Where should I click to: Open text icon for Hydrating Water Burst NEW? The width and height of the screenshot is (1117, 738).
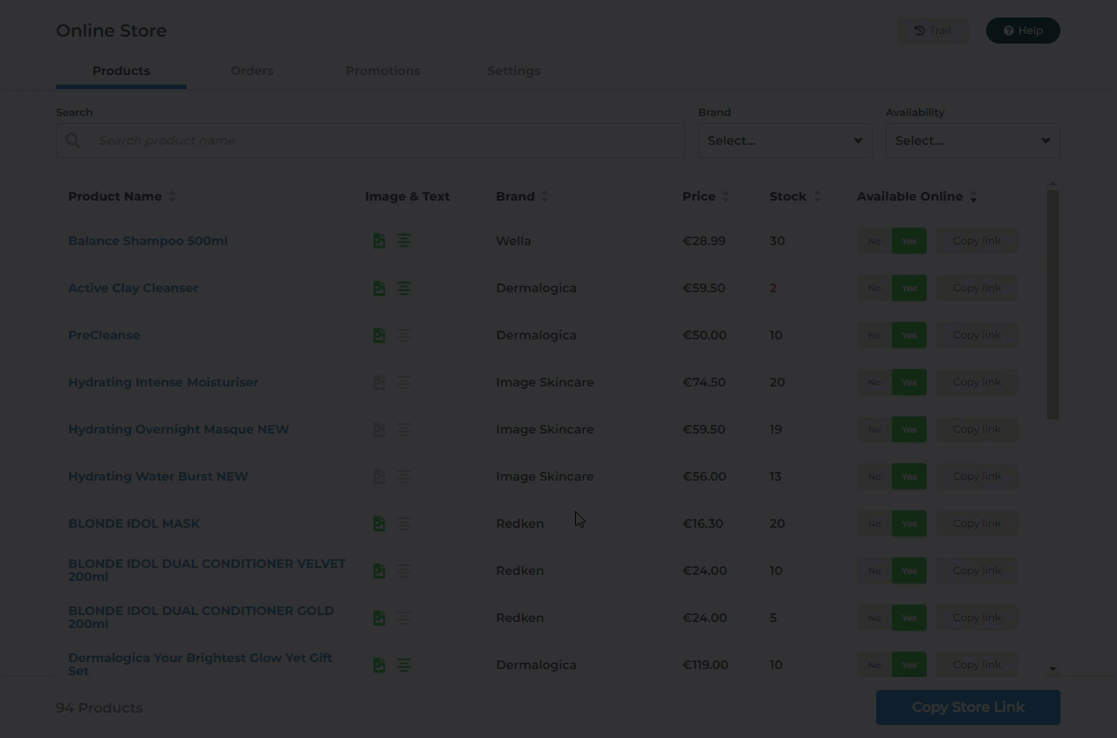point(404,476)
